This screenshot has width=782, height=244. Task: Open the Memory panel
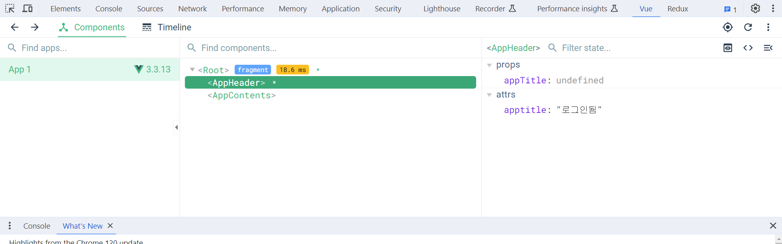293,8
